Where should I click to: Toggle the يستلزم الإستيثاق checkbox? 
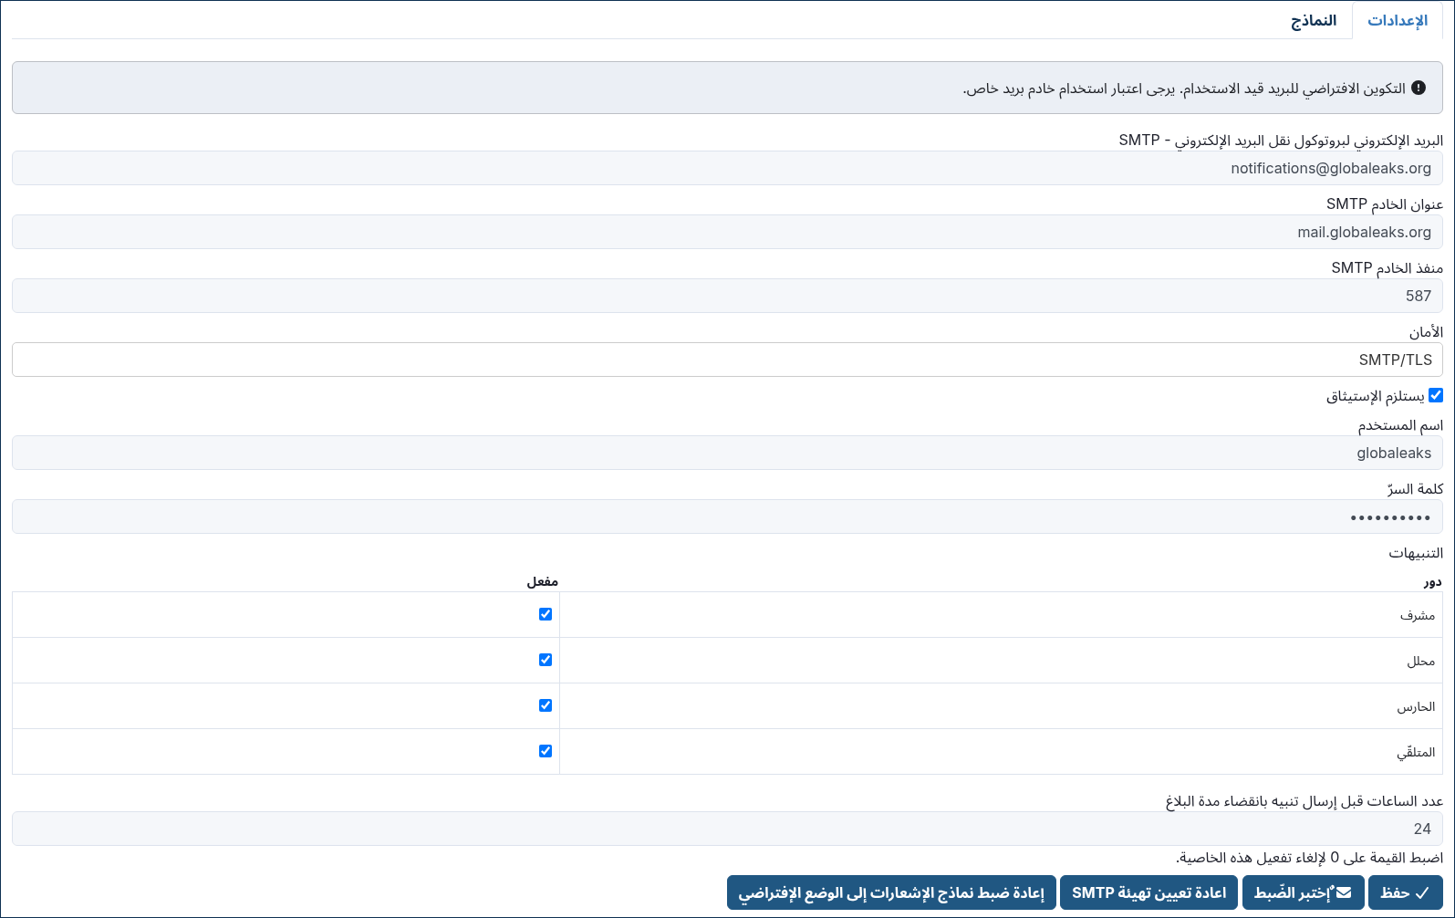[1436, 395]
